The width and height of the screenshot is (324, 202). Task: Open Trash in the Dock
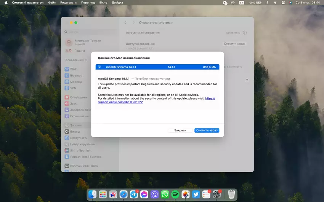click(x=231, y=194)
